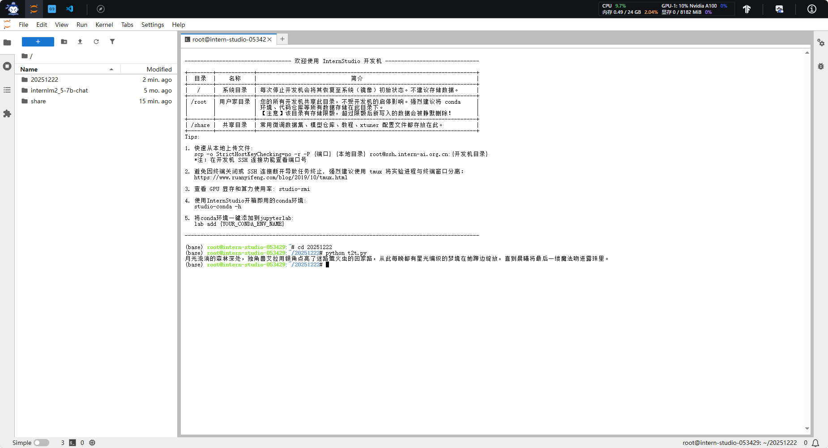The height and width of the screenshot is (448, 828).
Task: Open the VS Code icon in top bar
Action: pos(70,9)
